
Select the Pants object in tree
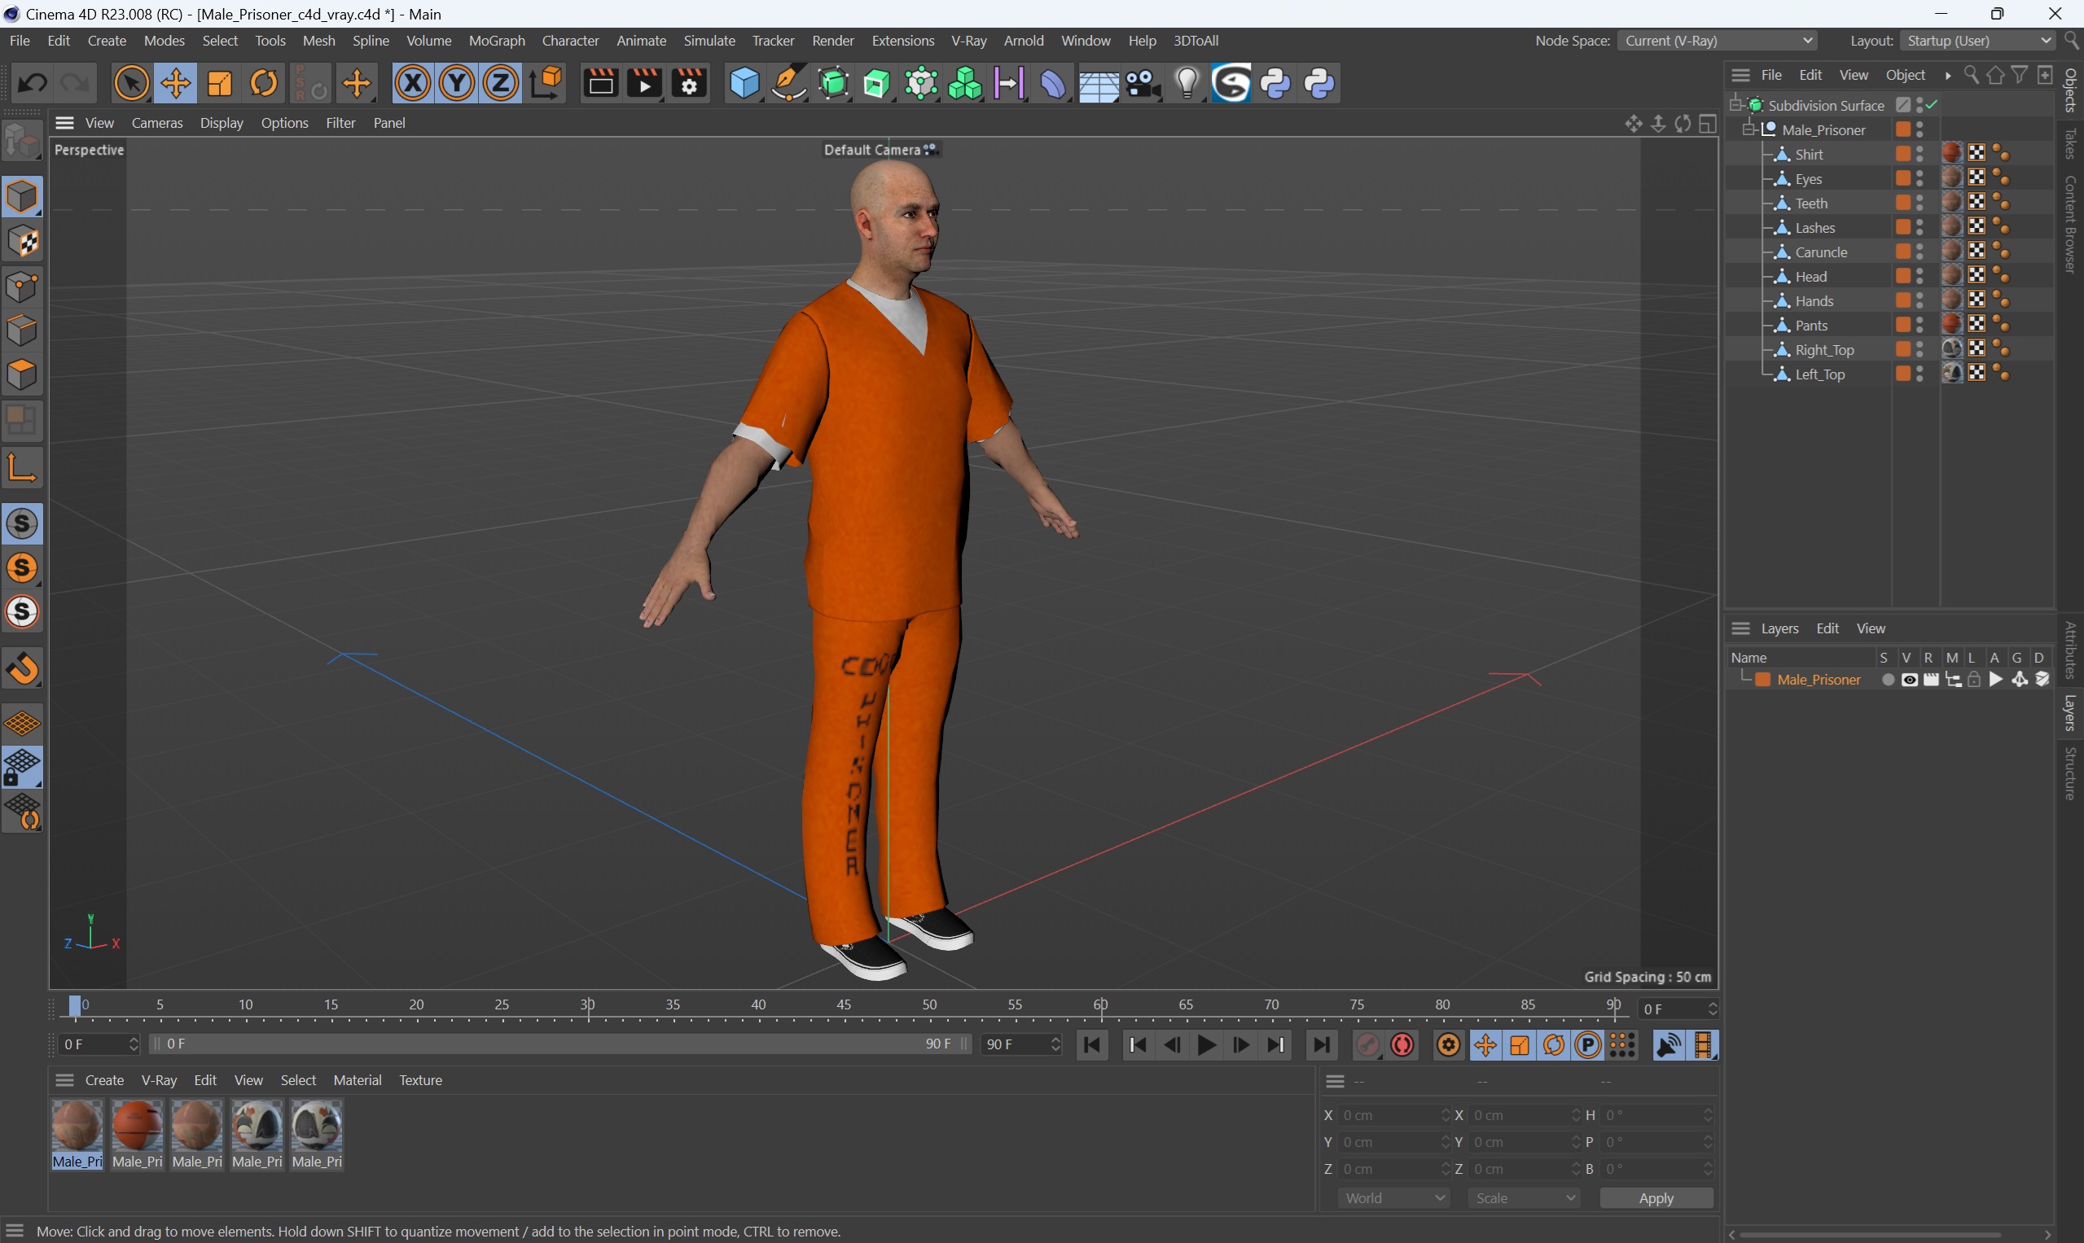(x=1811, y=325)
